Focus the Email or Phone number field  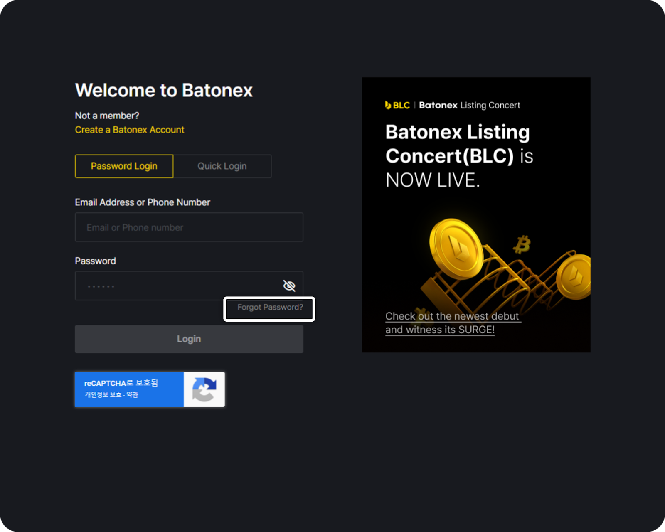pyautogui.click(x=189, y=227)
